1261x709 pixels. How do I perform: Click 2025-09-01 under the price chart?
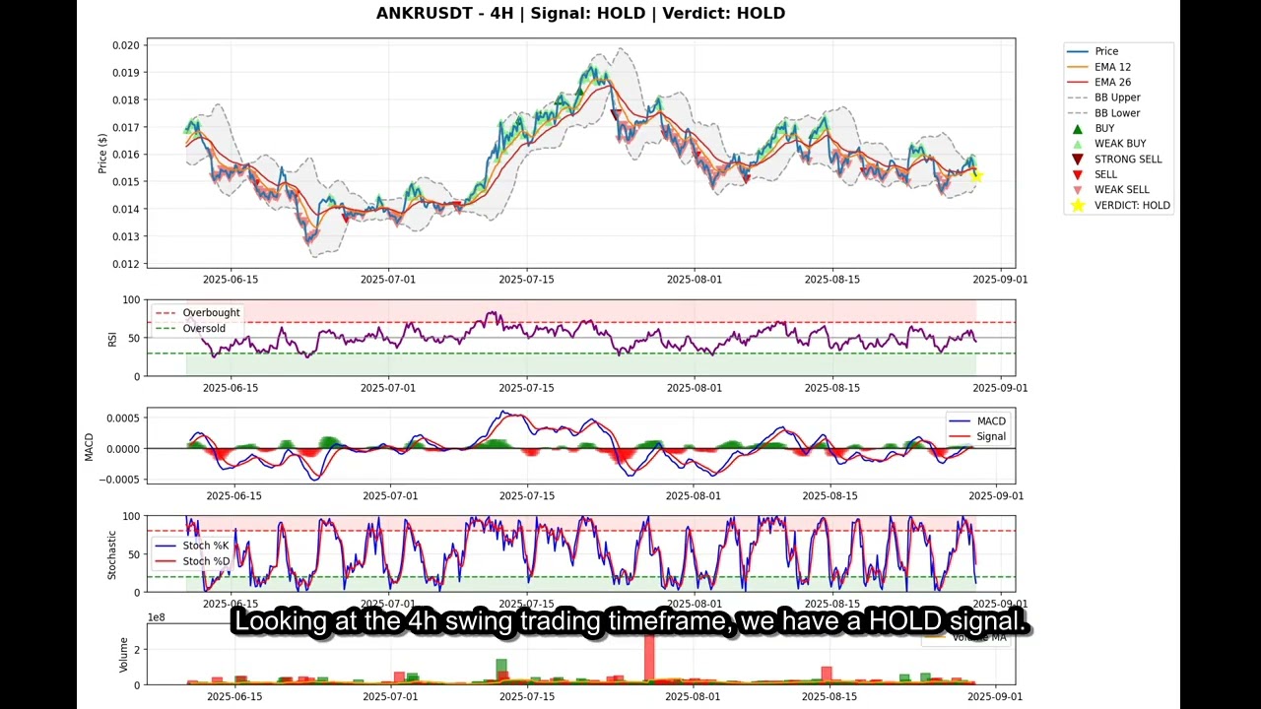(x=1000, y=280)
